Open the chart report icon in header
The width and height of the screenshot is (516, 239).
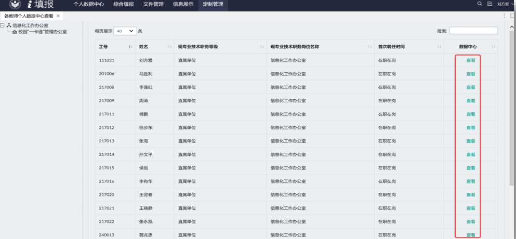point(489,4)
